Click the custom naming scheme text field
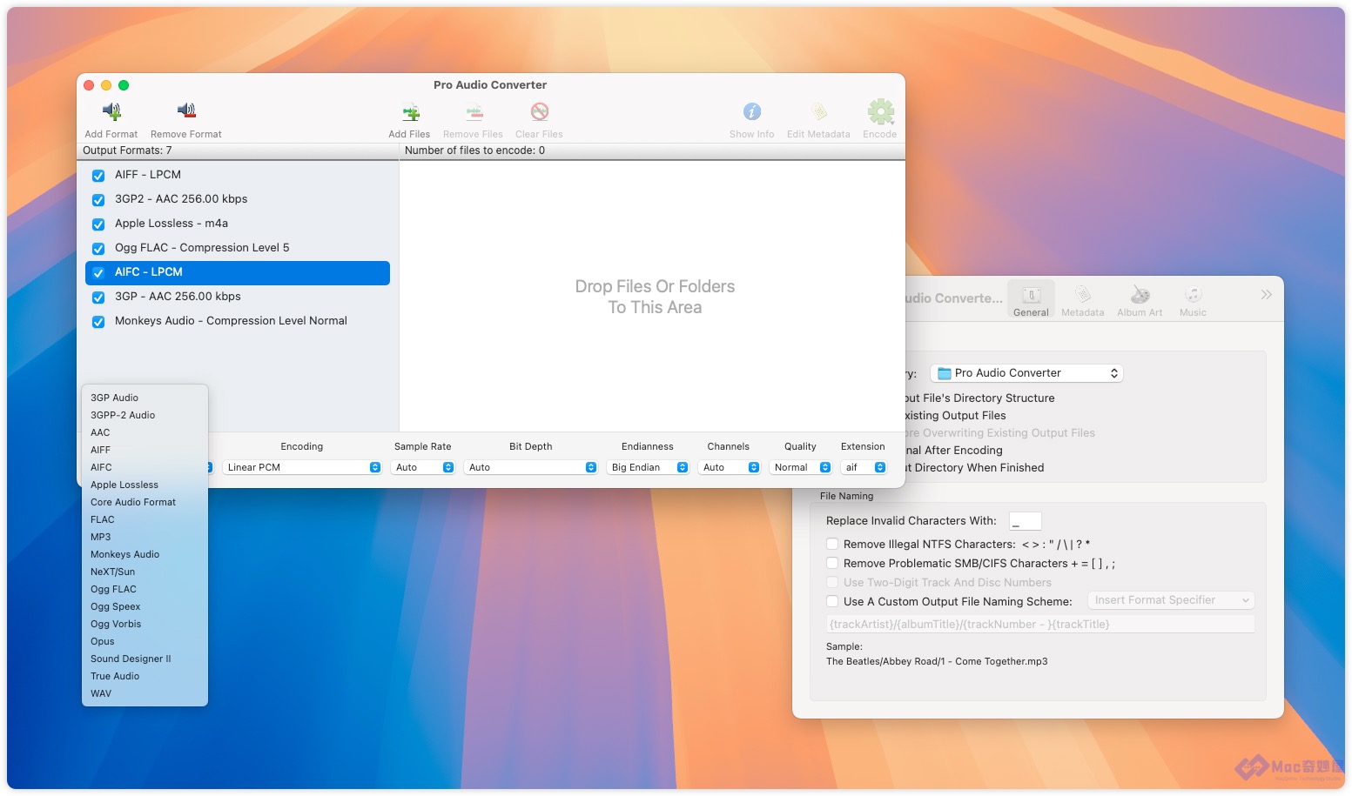Viewport: 1352px width, 796px height. (x=1040, y=624)
